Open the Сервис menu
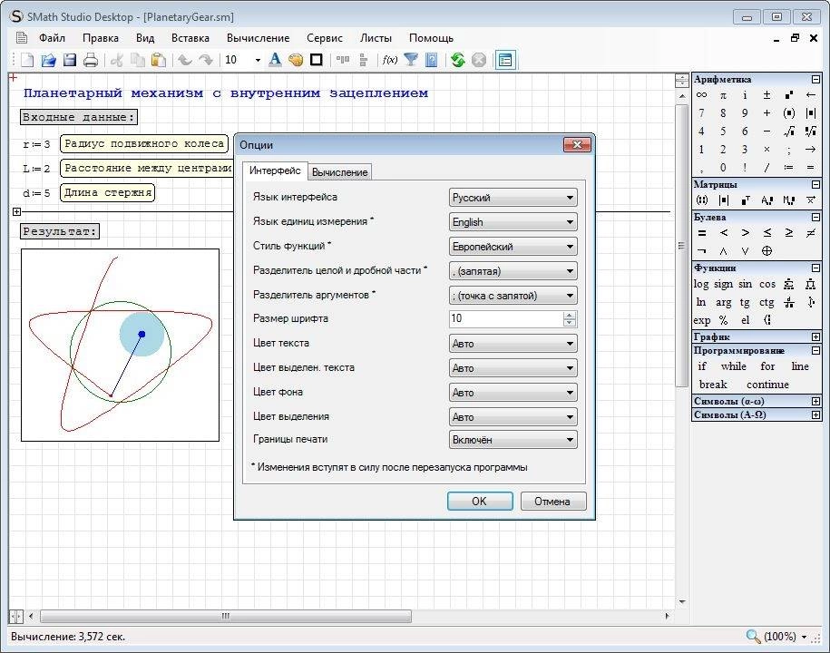 [325, 38]
